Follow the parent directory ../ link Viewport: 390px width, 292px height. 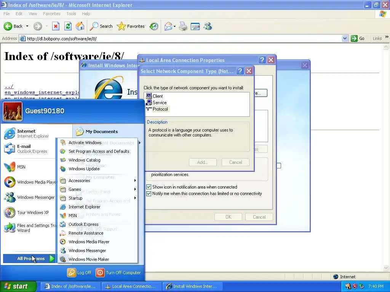pos(9,86)
